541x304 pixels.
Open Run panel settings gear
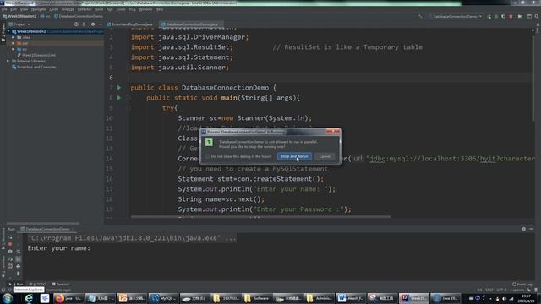click(x=524, y=229)
